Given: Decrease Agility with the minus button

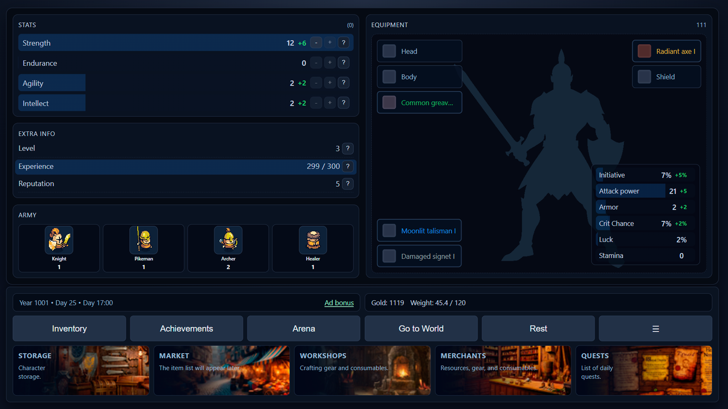Looking at the screenshot, I should [316, 83].
